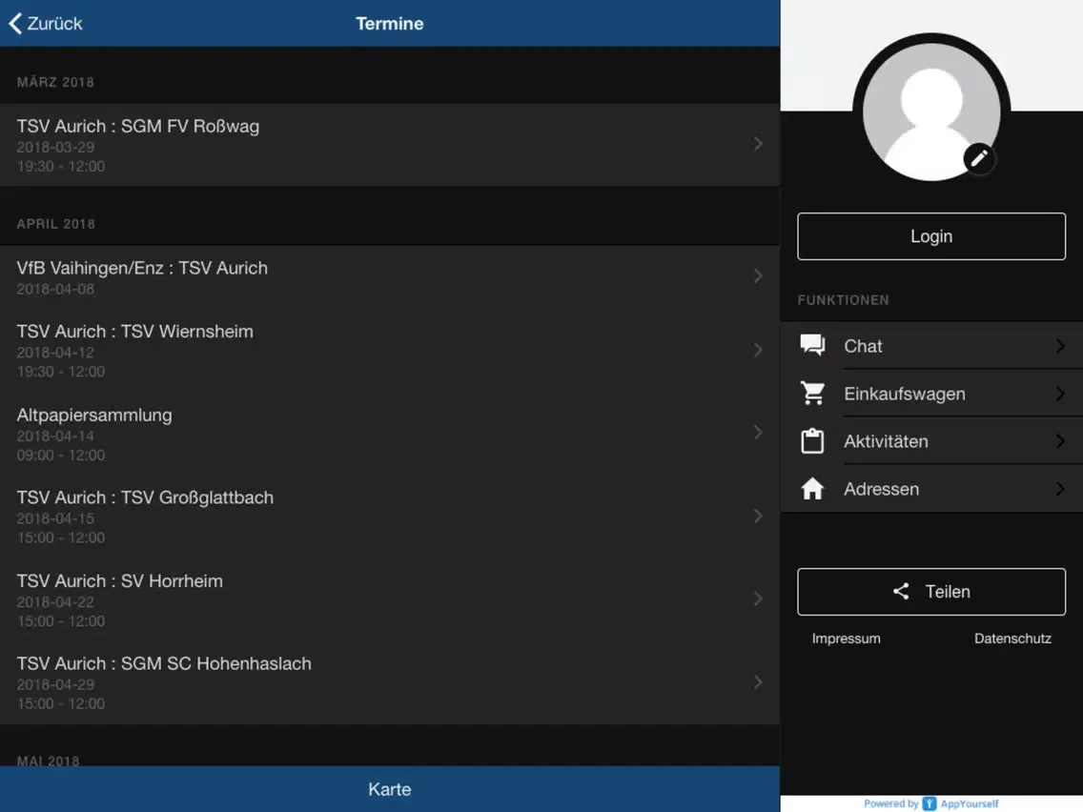Select event title TSV Aurich : SV Horrheim
This screenshot has width=1083, height=812.
point(119,580)
